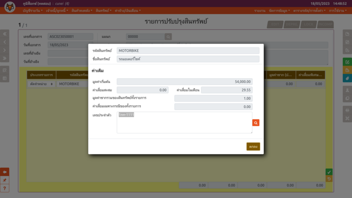Viewport: 352px width, 198px height.
Task: Click the มูลค่าขาก column header
Action: [x=281, y=75]
